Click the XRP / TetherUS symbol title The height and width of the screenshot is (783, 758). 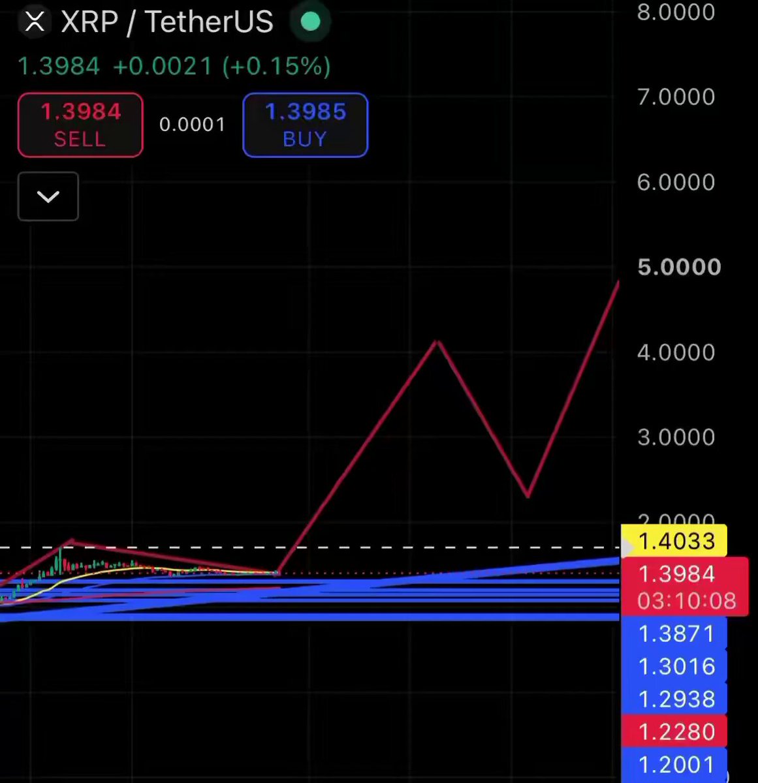coord(167,22)
